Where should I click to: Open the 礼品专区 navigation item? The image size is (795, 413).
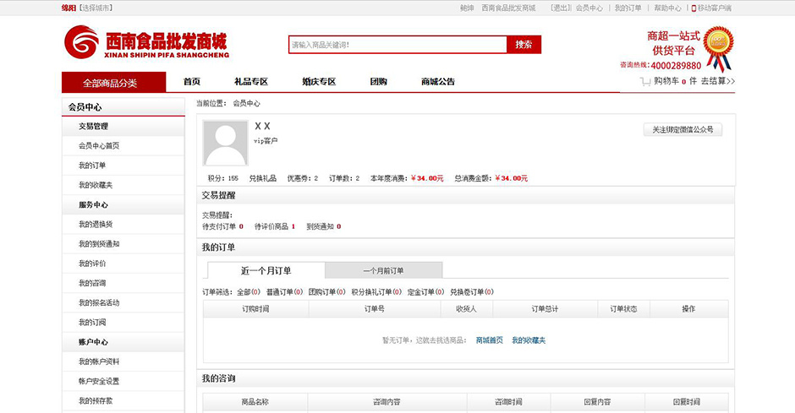[x=251, y=82]
